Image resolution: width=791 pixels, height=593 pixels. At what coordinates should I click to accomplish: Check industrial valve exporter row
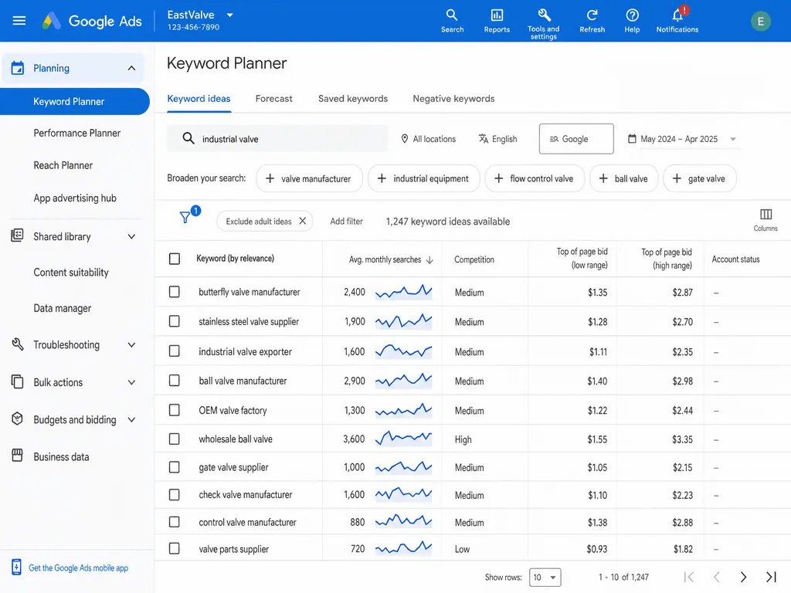175,351
